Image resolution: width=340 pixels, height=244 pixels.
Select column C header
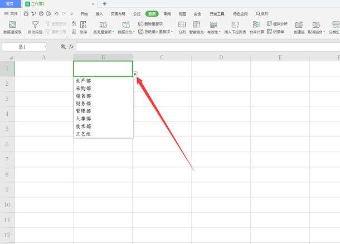[x=162, y=57]
